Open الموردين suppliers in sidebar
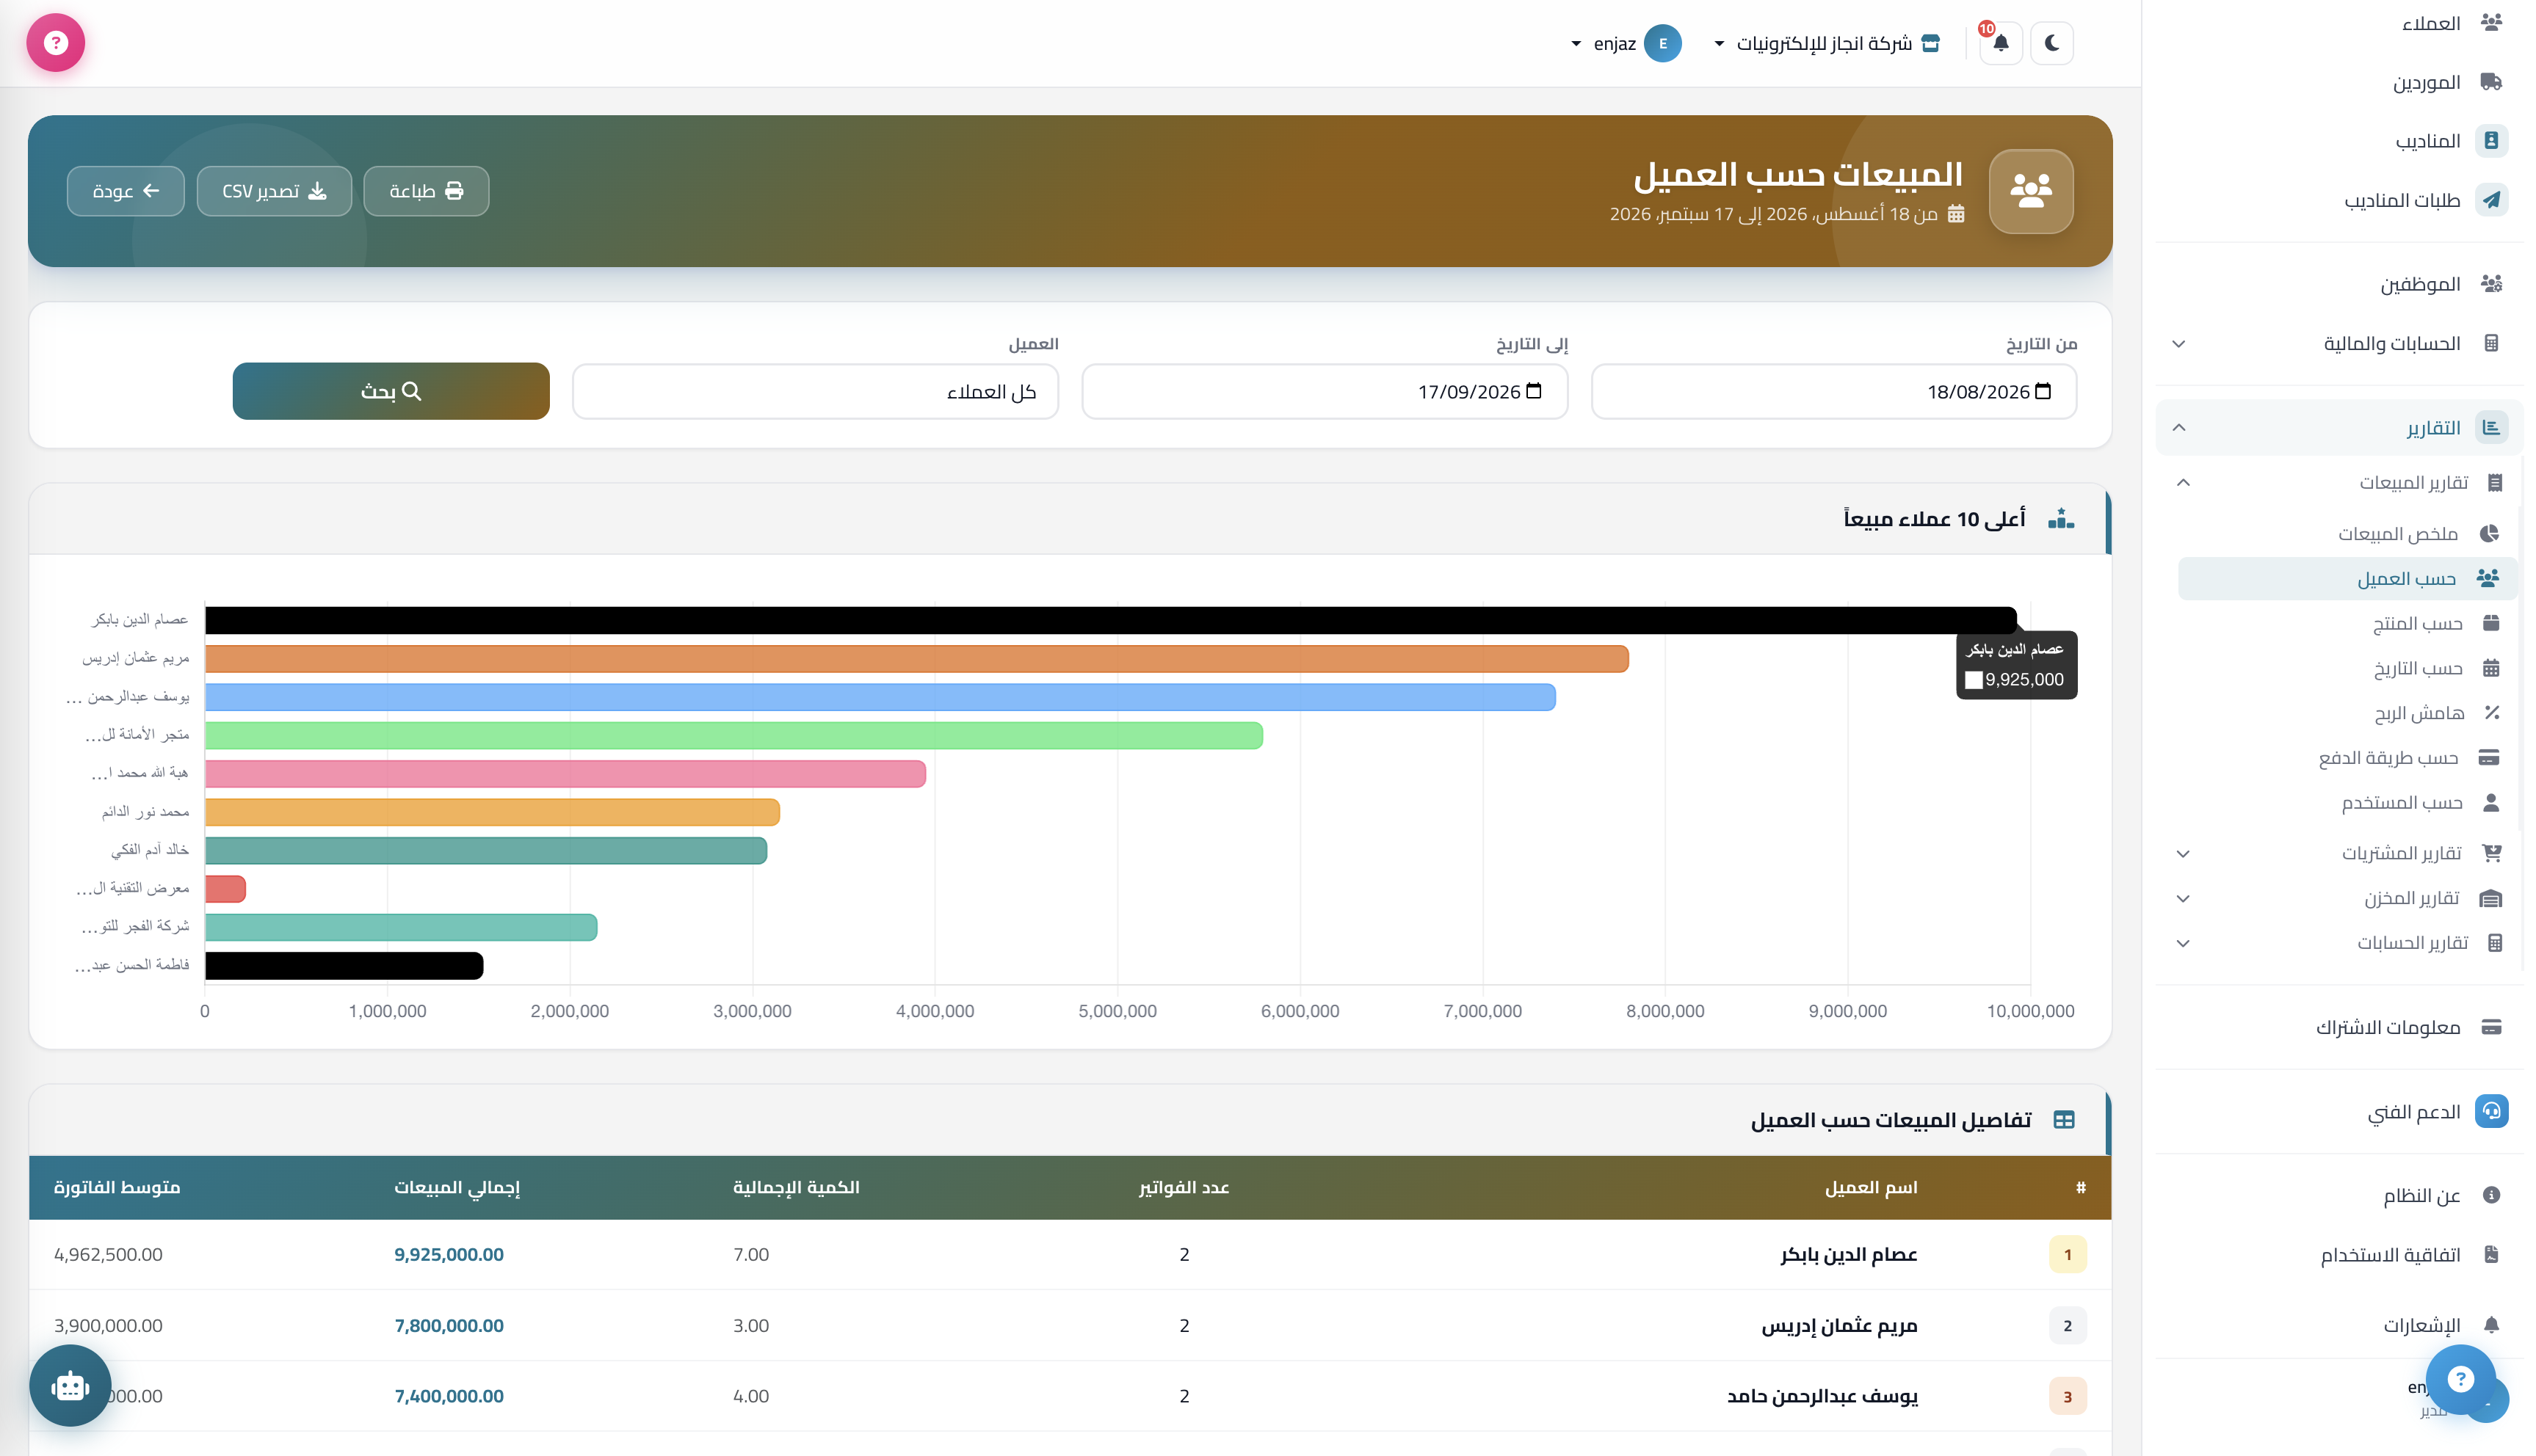2536x1456 pixels. pos(2338,82)
